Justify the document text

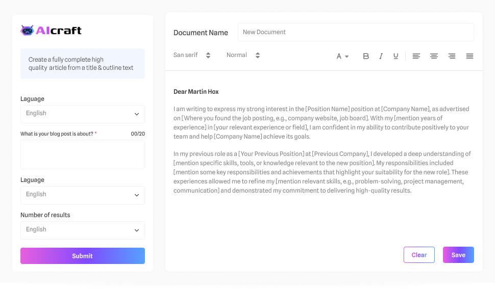[x=469, y=56]
